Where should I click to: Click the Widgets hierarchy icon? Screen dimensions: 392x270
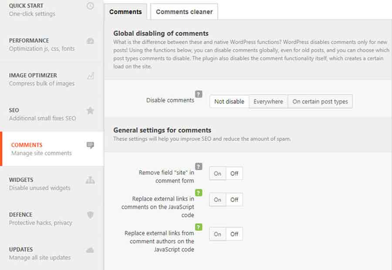pos(90,180)
